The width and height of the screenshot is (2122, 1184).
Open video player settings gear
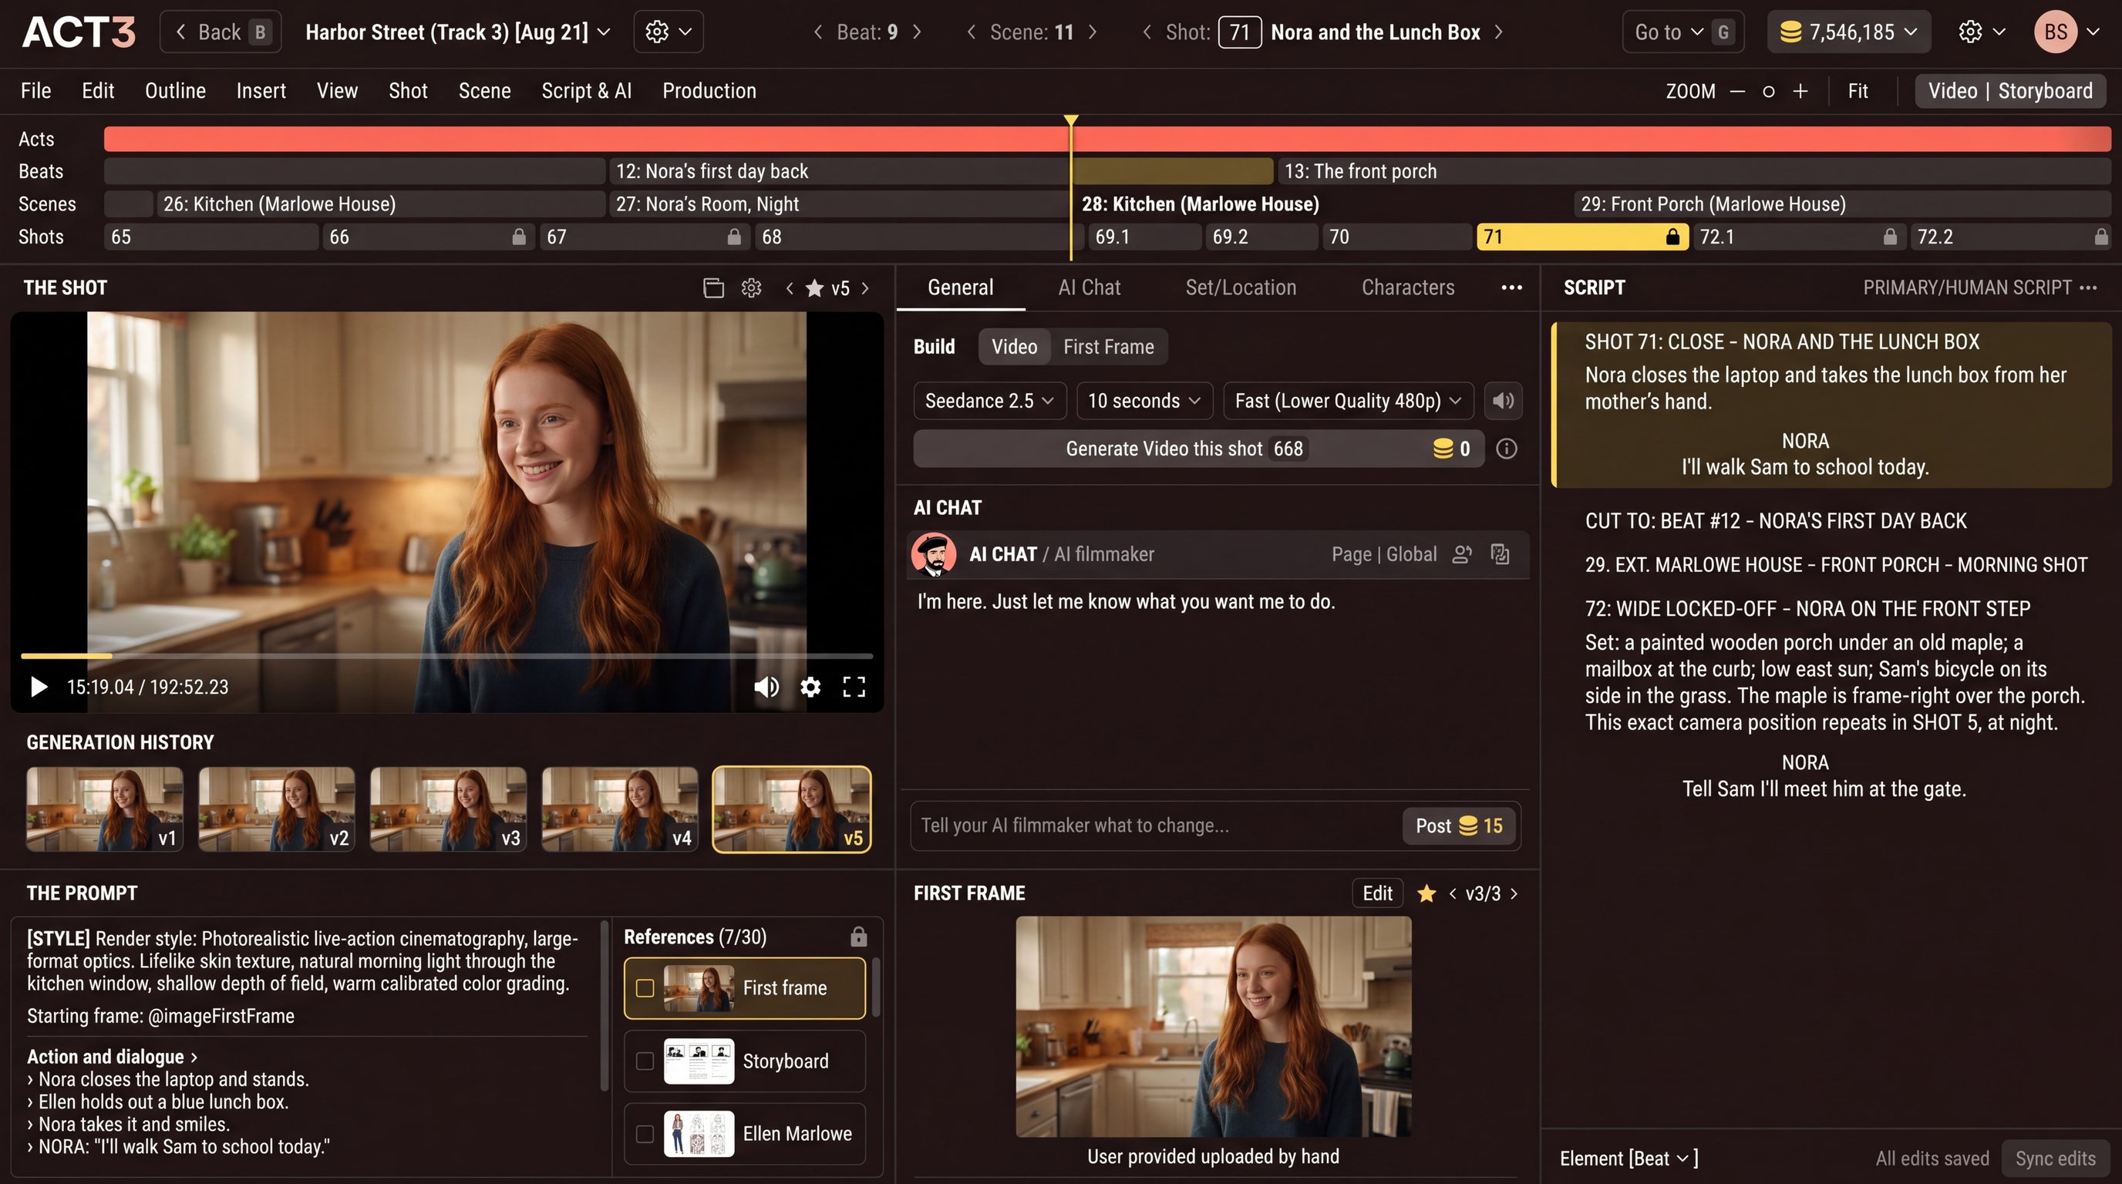point(810,687)
